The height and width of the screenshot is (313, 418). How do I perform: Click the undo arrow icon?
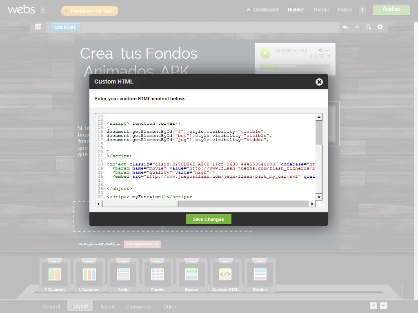coord(345,27)
